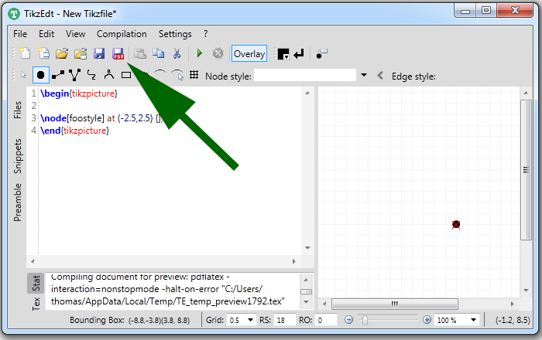The height and width of the screenshot is (340, 542).
Task: Click the return arrow toolbar icon
Action: click(299, 54)
